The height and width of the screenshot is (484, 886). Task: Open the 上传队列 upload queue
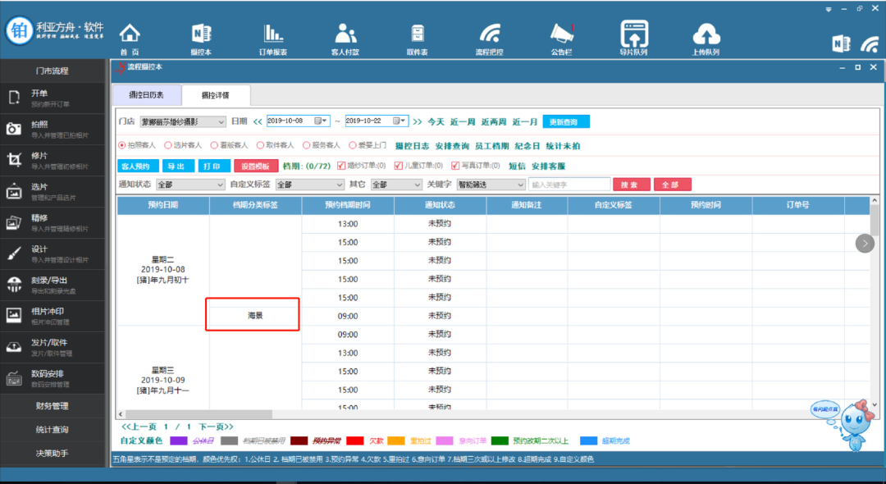point(706,37)
